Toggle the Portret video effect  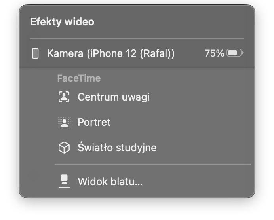pos(137,122)
